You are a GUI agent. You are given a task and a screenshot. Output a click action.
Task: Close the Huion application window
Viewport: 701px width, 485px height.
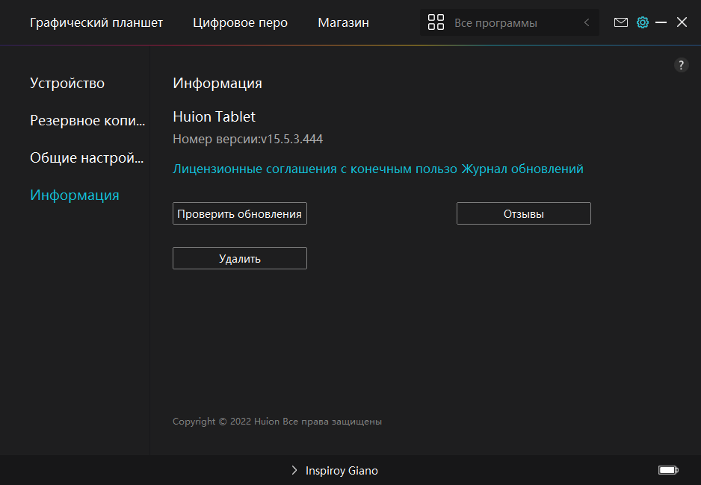[x=682, y=22]
